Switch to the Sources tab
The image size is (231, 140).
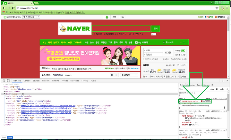coord(36,81)
